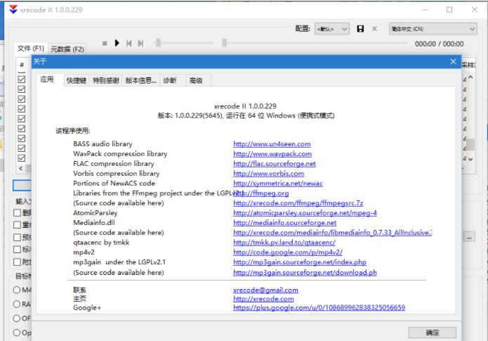Select the RA output format radio button
The width and height of the screenshot is (488, 341).
(17, 304)
